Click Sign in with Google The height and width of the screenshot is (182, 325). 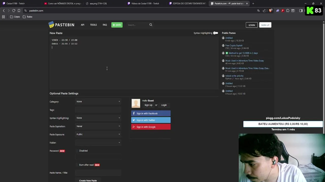[151, 127]
